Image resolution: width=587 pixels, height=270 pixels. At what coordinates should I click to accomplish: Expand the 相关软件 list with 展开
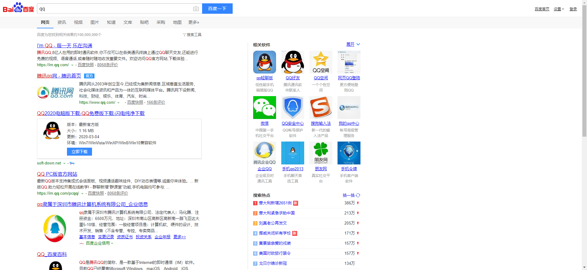click(x=353, y=45)
